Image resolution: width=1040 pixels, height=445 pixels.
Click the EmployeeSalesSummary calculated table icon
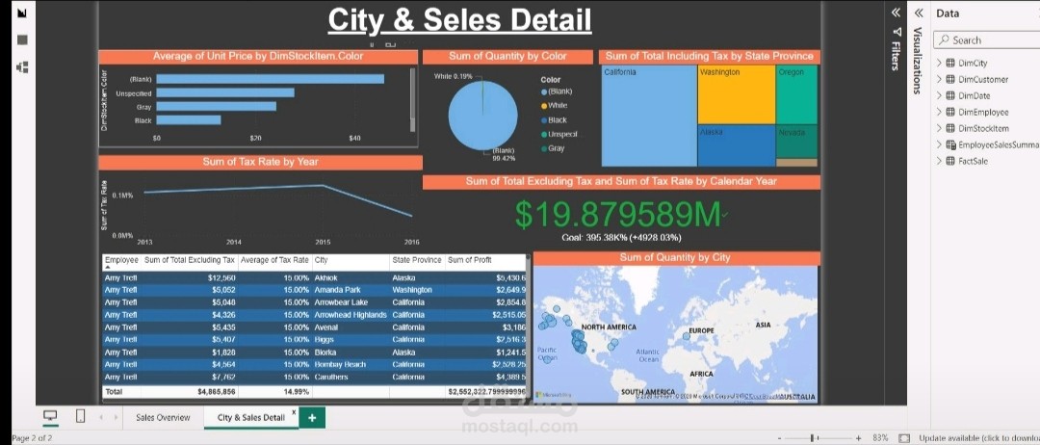coord(950,144)
